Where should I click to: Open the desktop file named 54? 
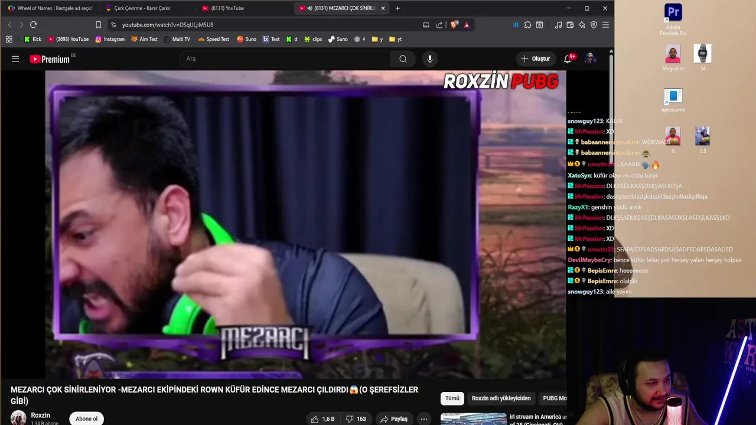coord(703,58)
